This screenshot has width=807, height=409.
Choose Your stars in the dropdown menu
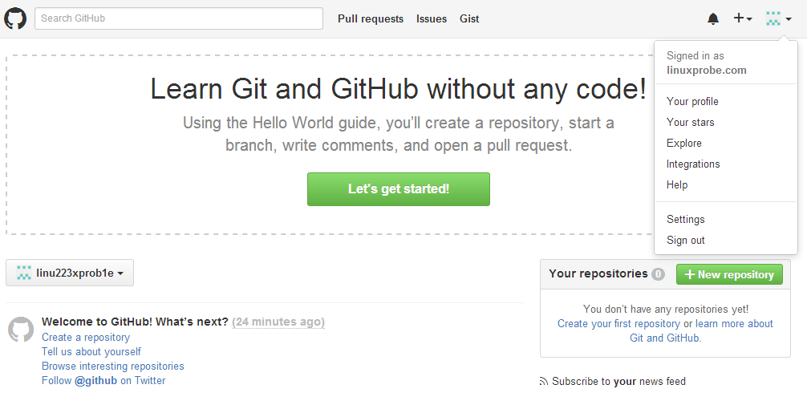690,123
